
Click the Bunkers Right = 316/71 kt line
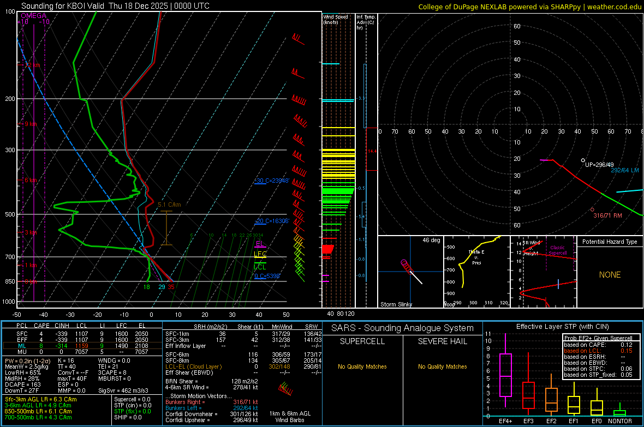point(212,402)
